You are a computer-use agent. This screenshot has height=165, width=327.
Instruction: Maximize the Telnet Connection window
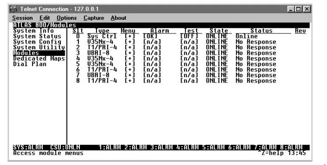click(x=299, y=9)
